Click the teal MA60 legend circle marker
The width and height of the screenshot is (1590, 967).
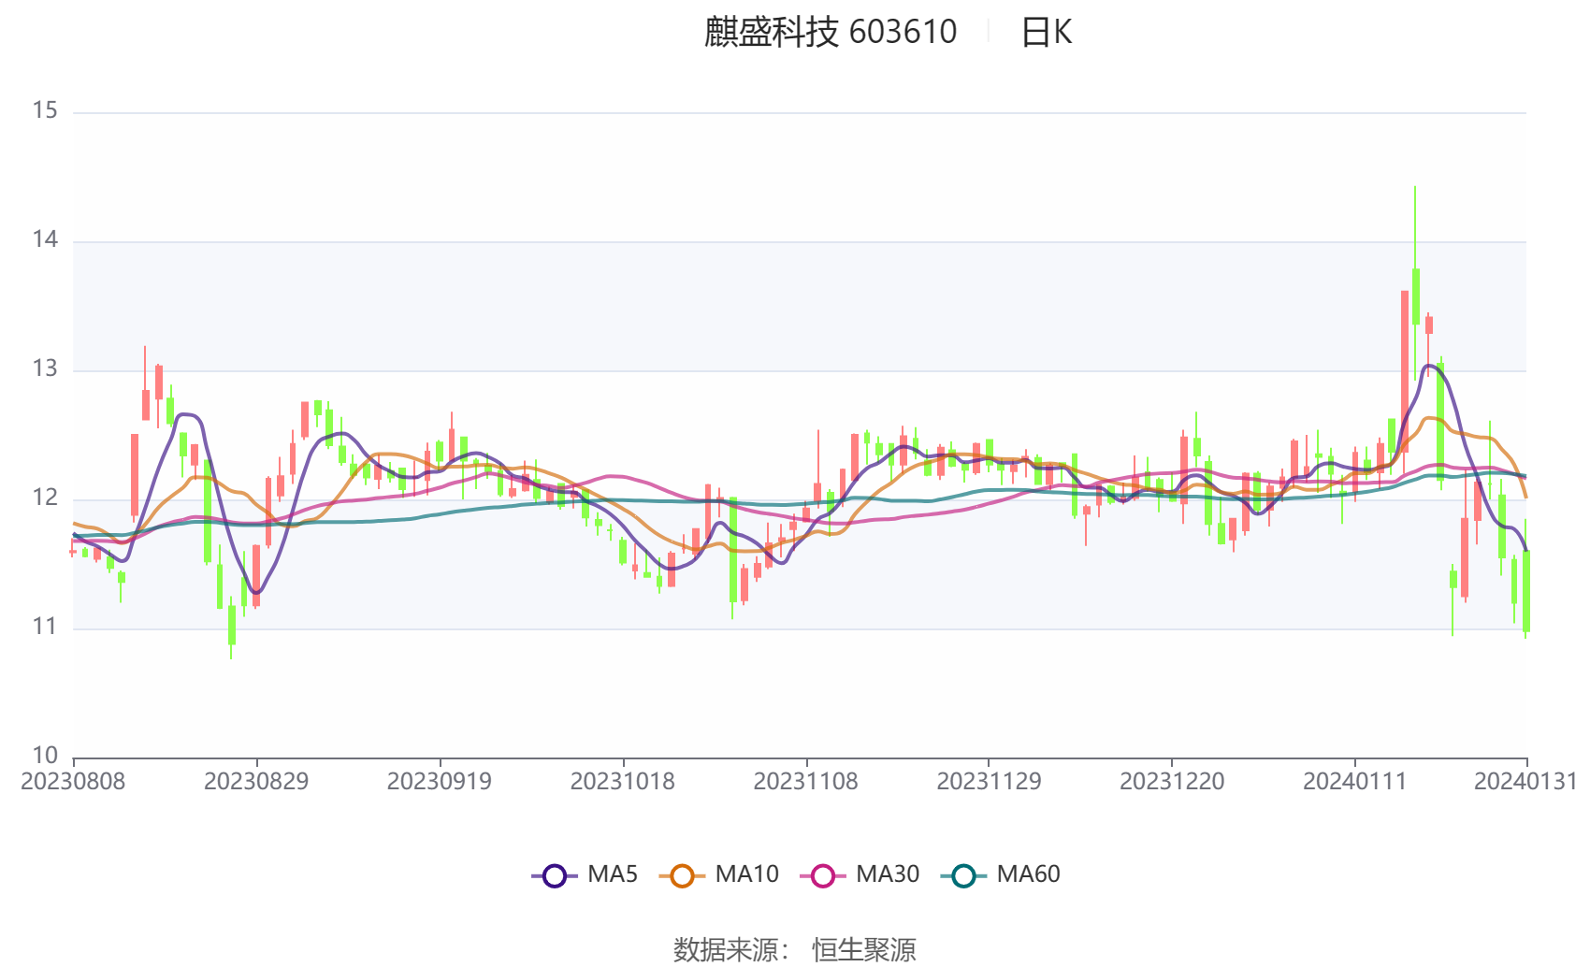pos(963,875)
